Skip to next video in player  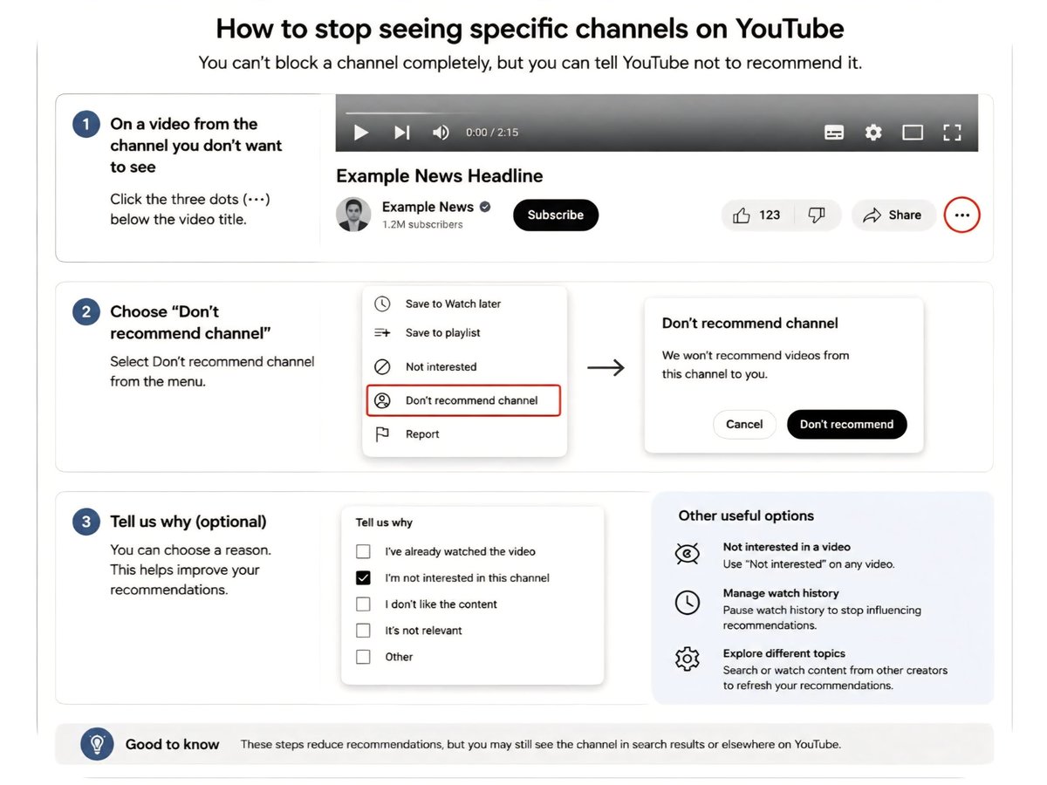(401, 133)
